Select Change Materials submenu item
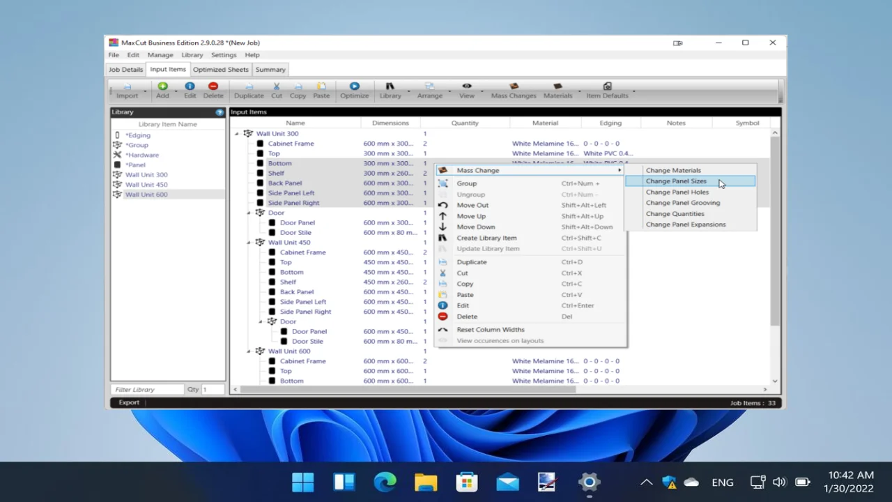Viewport: 892px width, 502px height. (690, 170)
